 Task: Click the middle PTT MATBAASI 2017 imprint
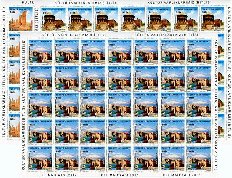tap(120, 175)
